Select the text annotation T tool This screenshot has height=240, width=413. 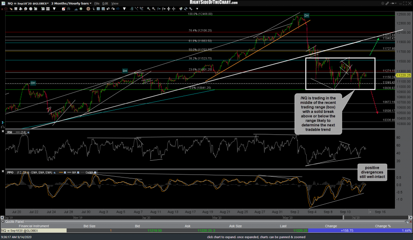(98, 9)
